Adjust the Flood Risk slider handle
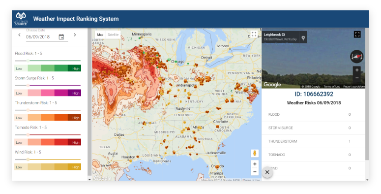 pos(28,61)
